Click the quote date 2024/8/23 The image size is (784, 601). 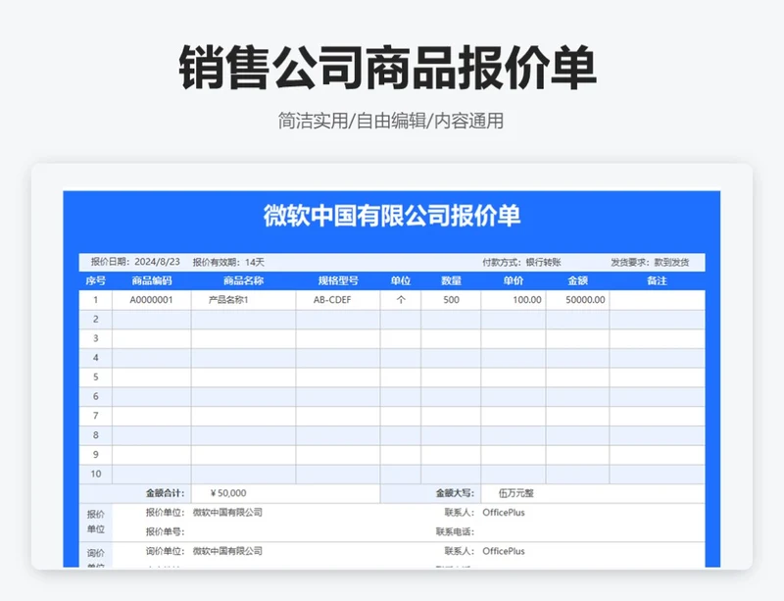(x=157, y=262)
